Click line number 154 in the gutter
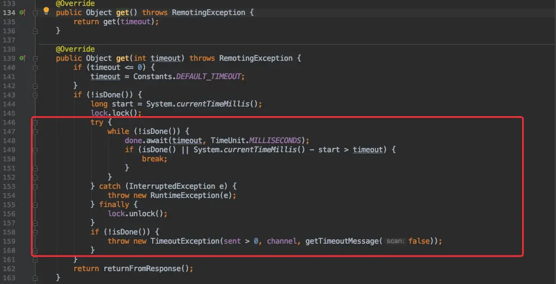Viewport: 556px width, 284px height. click(x=9, y=195)
